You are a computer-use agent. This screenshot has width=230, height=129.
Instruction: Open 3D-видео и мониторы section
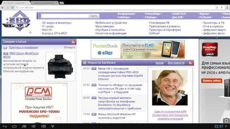pos(57,23)
